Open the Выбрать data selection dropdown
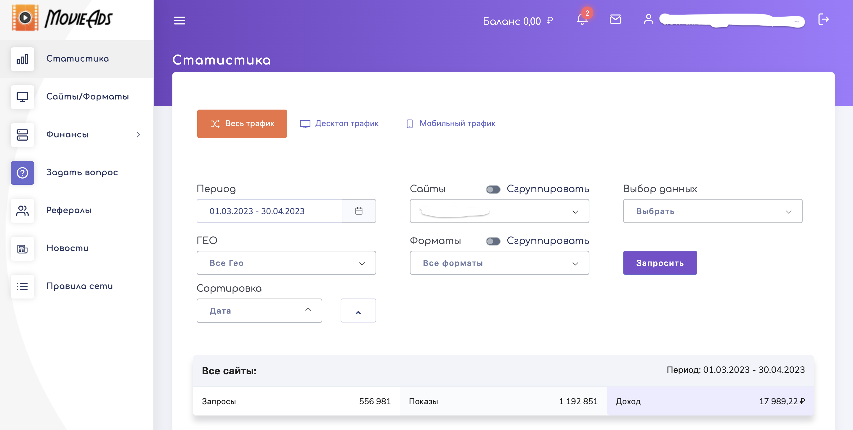The width and height of the screenshot is (853, 430). (713, 211)
